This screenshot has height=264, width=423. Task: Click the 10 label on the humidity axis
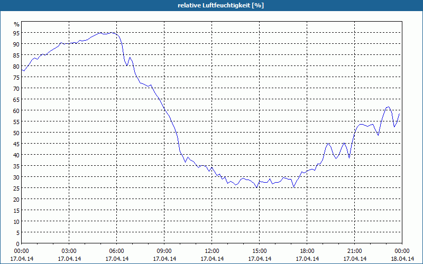(16, 221)
